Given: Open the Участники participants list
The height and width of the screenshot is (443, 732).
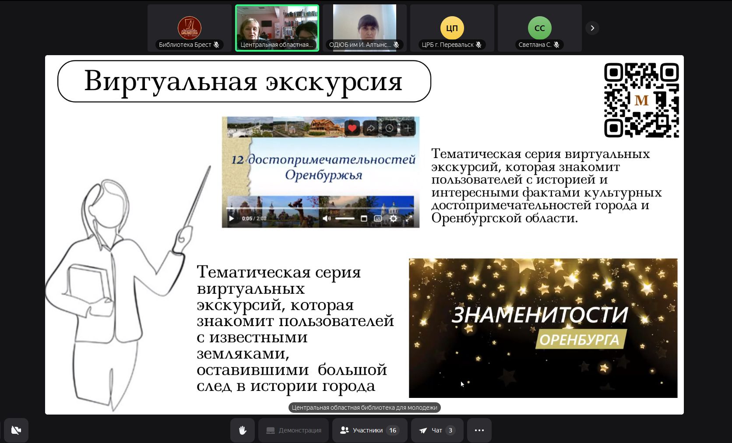Looking at the screenshot, I should [370, 430].
